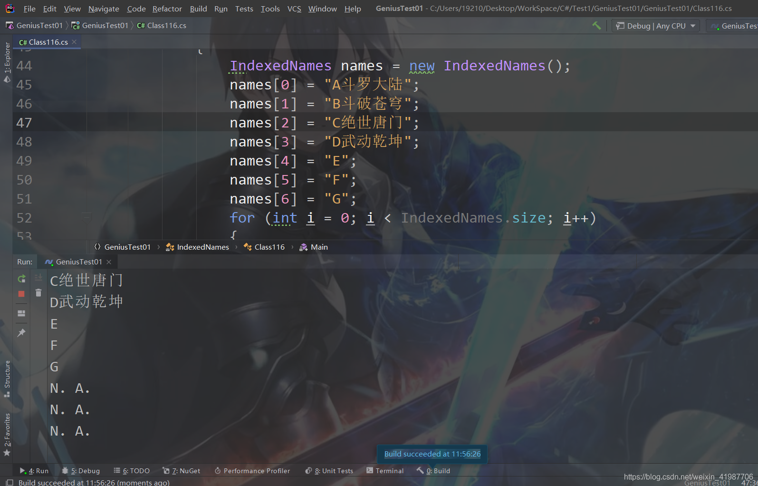Select the GeniusTest run configuration selector
Screen dimensions: 758x486
(x=732, y=26)
